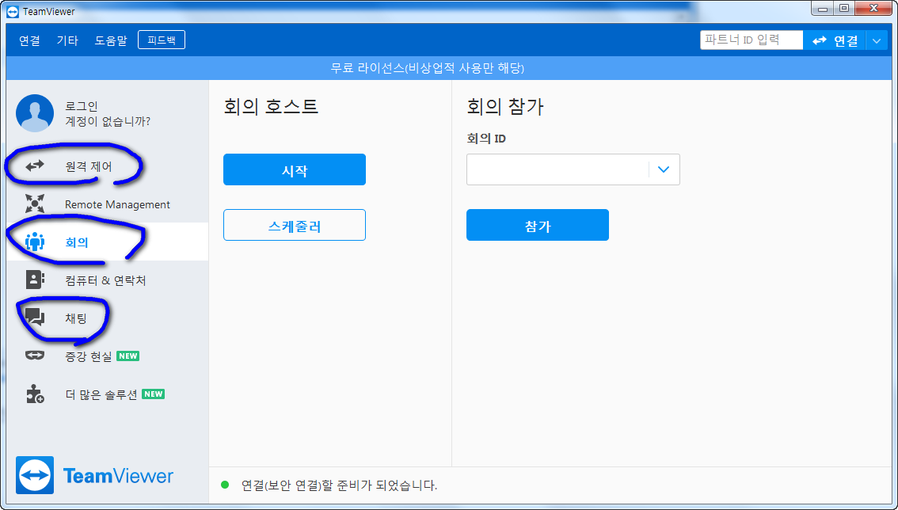Click the chat bubbles icon

[35, 318]
